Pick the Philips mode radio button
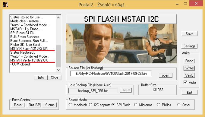205x117 pixels. (x=159, y=105)
